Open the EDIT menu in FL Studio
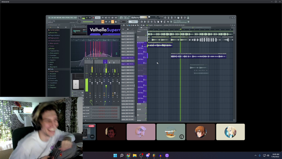 pos(52,18)
